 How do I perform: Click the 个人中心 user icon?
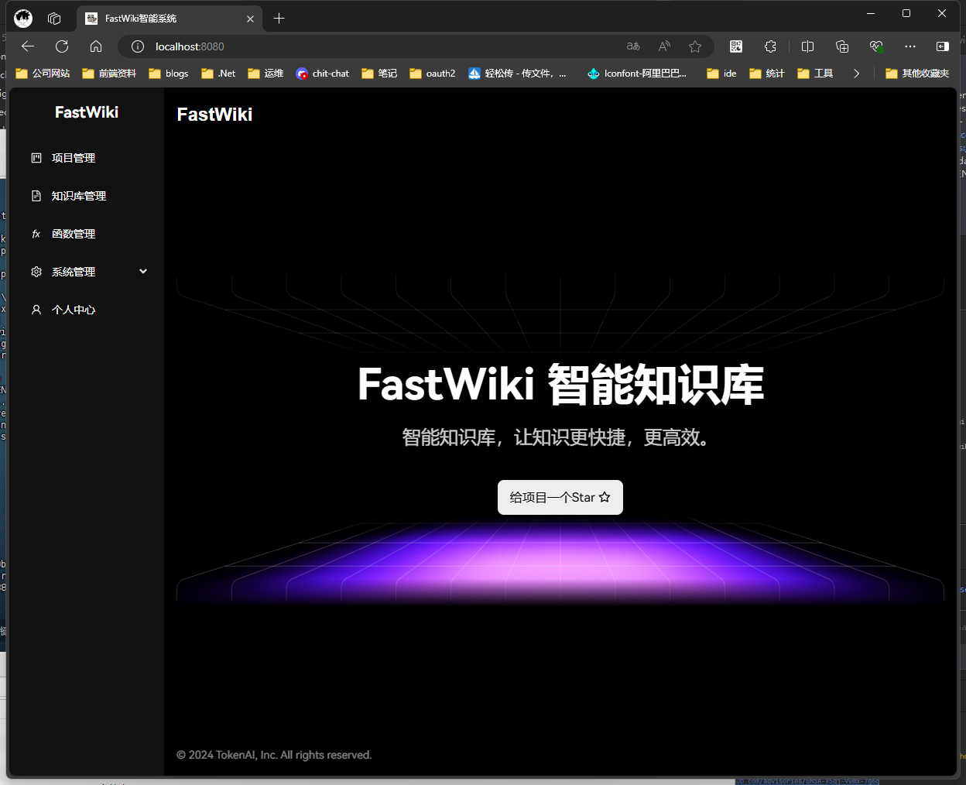point(36,310)
